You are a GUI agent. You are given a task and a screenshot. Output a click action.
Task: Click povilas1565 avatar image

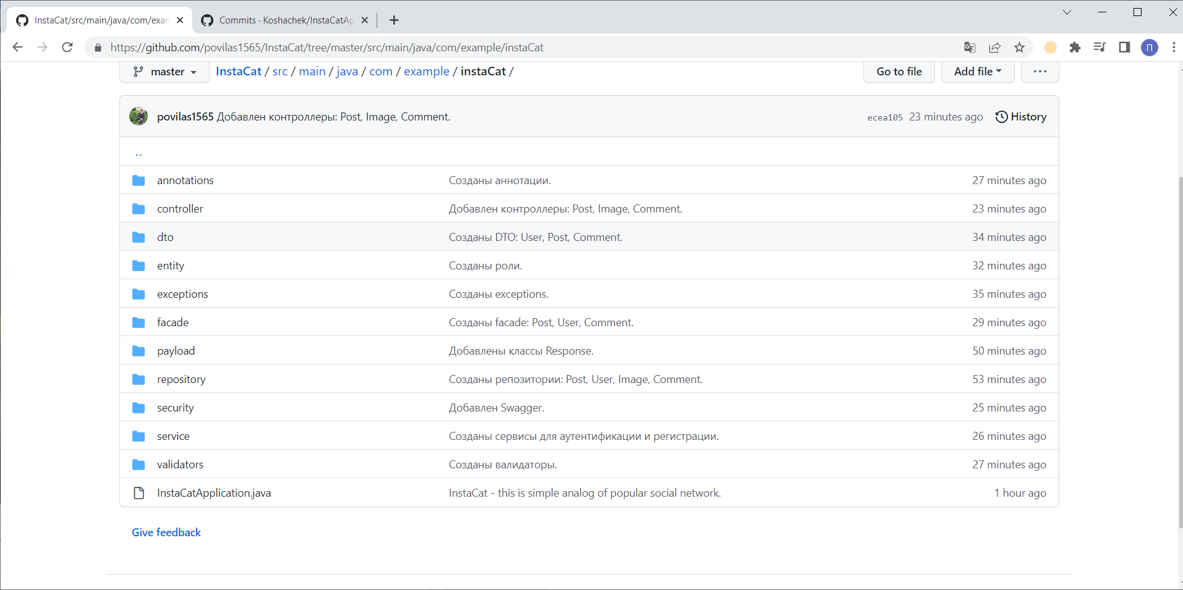[139, 116]
